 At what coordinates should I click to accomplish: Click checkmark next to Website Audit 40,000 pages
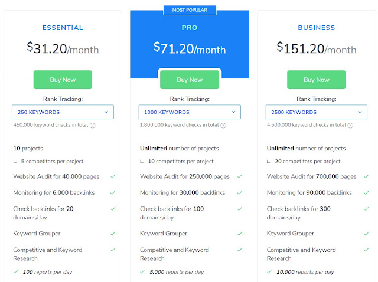point(113,176)
